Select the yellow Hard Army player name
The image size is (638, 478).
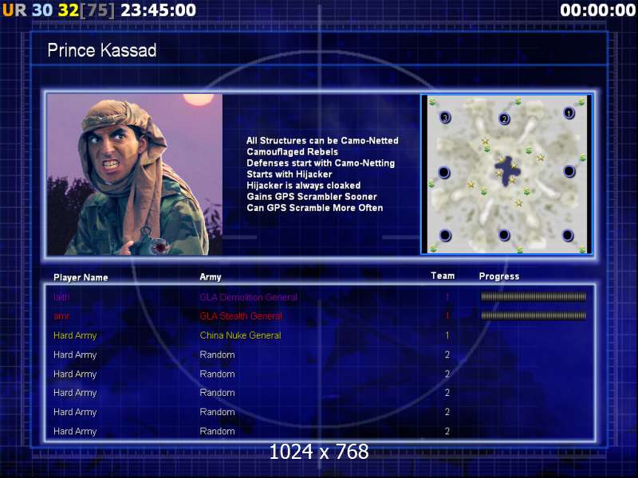[75, 335]
